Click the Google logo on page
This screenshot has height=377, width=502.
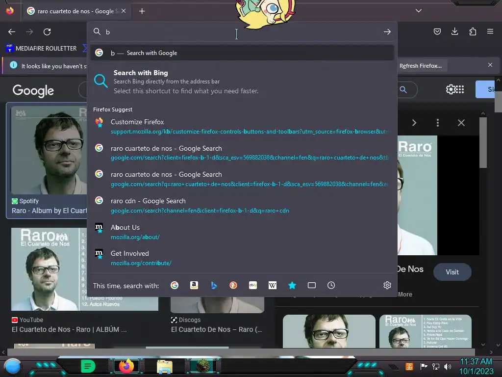[x=33, y=91]
